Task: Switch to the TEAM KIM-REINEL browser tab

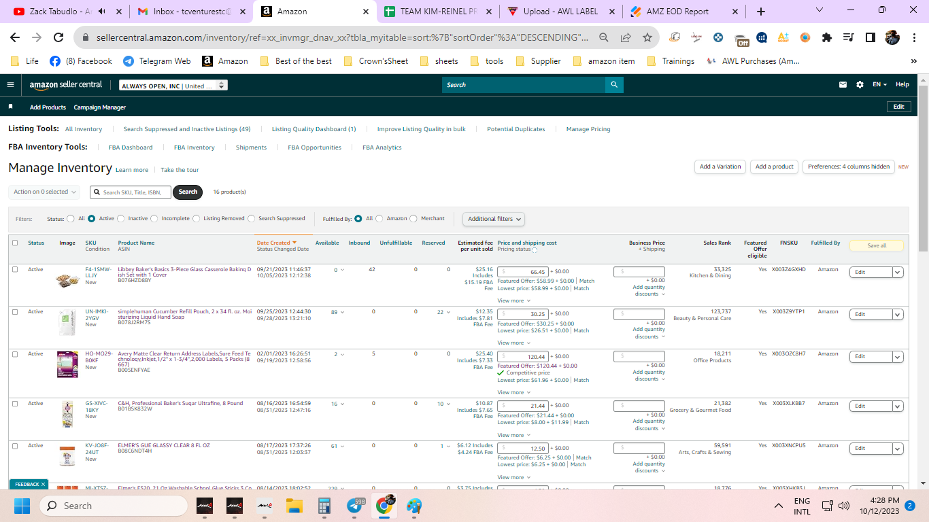Action: [438, 12]
